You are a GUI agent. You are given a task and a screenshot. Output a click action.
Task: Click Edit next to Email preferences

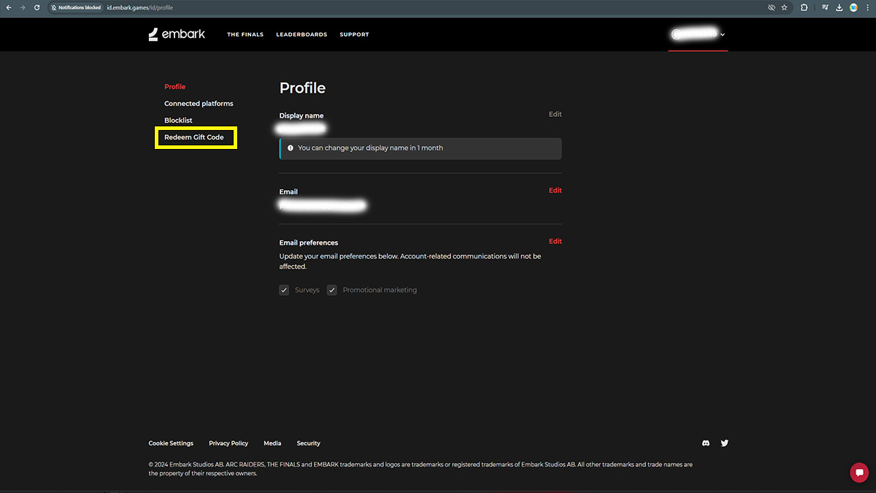point(556,242)
